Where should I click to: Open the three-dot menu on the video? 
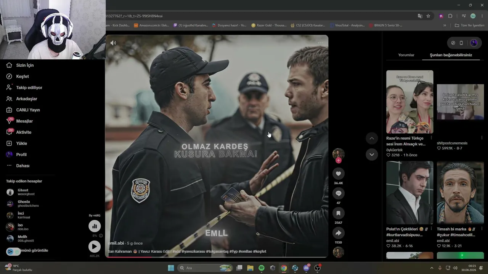pyautogui.click(x=320, y=43)
